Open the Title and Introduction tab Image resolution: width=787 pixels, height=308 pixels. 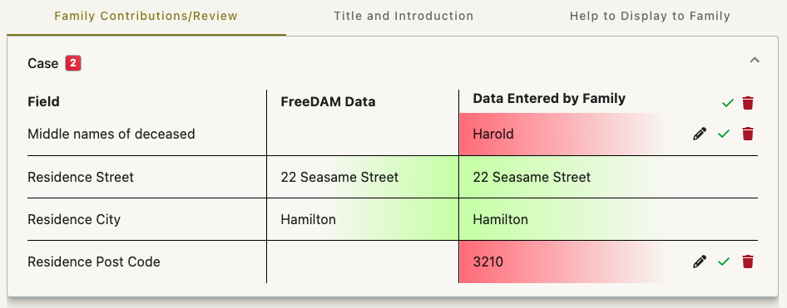[403, 16]
